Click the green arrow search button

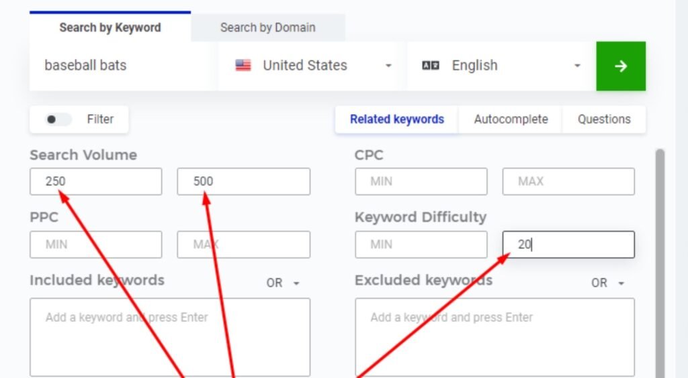click(621, 66)
